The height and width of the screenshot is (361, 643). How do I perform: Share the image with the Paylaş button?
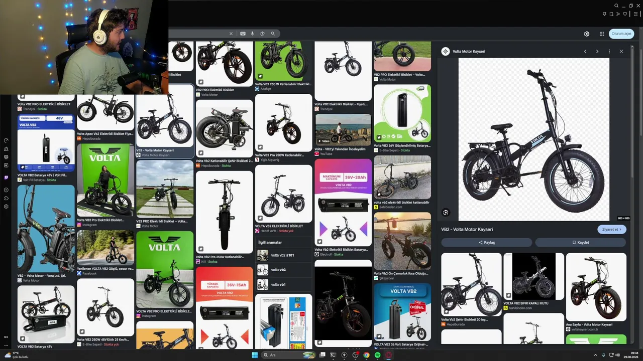[x=486, y=242]
